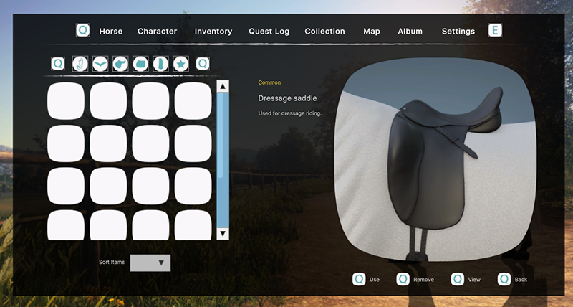Click the 'Used for dressage riding.' description
Viewport: 573px width, 307px height.
[289, 113]
